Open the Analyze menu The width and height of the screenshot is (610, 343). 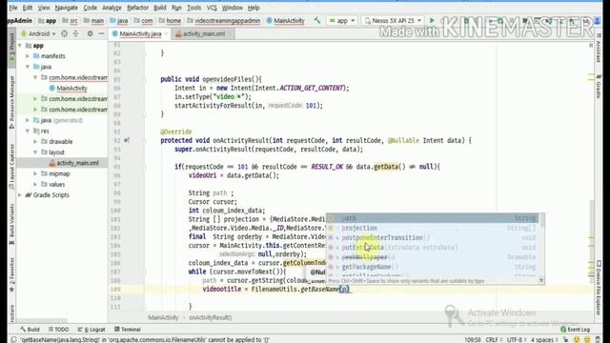112,8
